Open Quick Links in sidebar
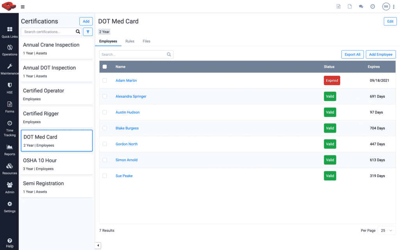 tap(9, 32)
